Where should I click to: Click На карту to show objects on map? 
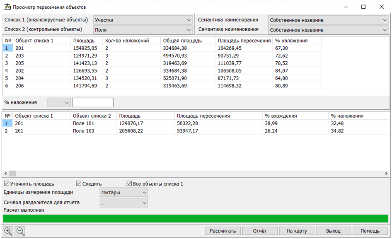297,231
